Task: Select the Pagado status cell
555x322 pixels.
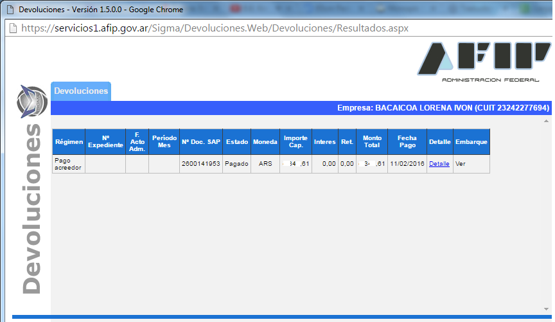Action: point(237,164)
